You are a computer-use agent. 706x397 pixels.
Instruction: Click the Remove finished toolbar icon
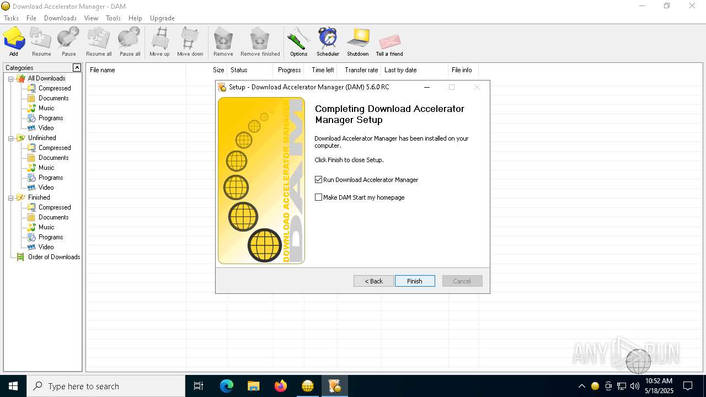[x=260, y=42]
